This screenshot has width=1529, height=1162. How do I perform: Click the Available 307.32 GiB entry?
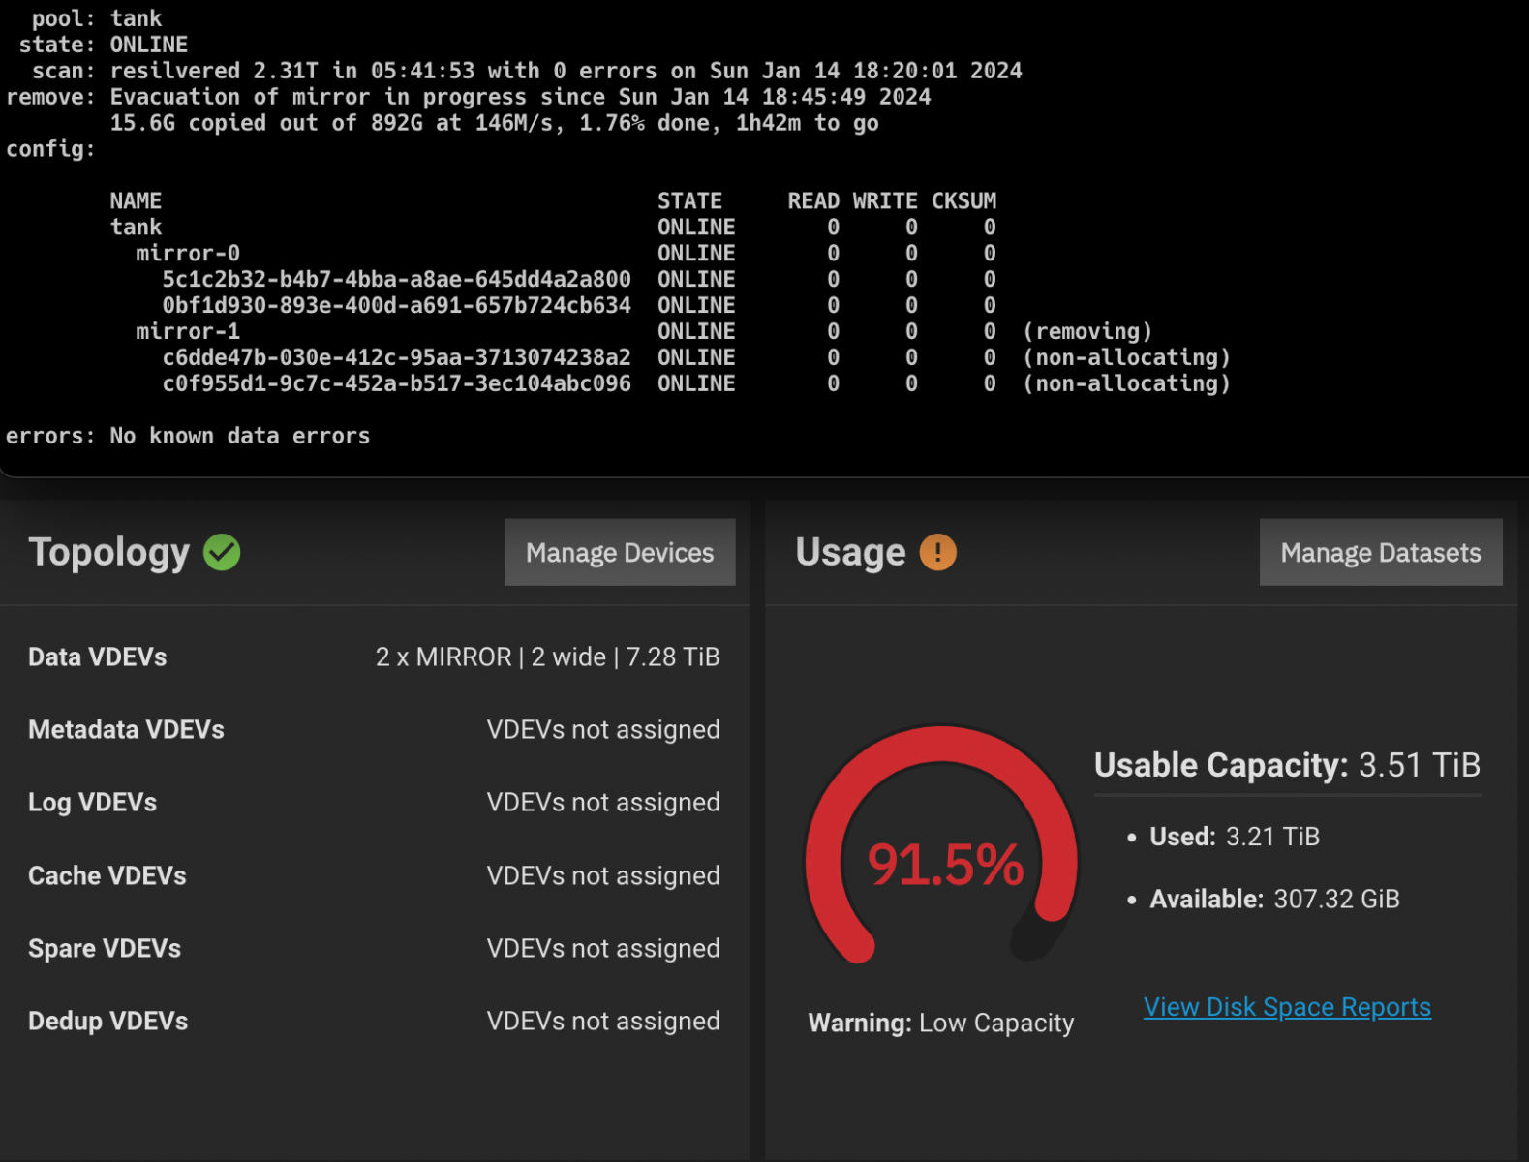[1264, 900]
